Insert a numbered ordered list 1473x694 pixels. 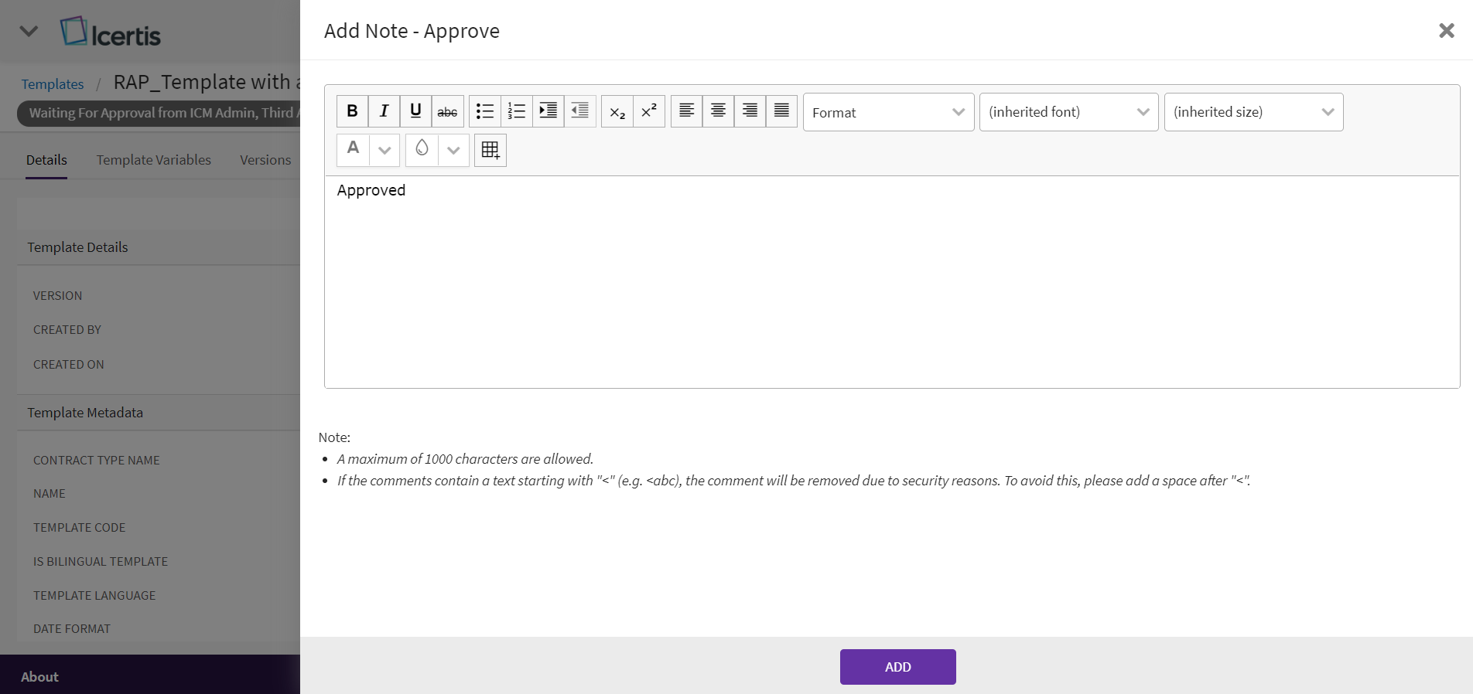pos(517,111)
